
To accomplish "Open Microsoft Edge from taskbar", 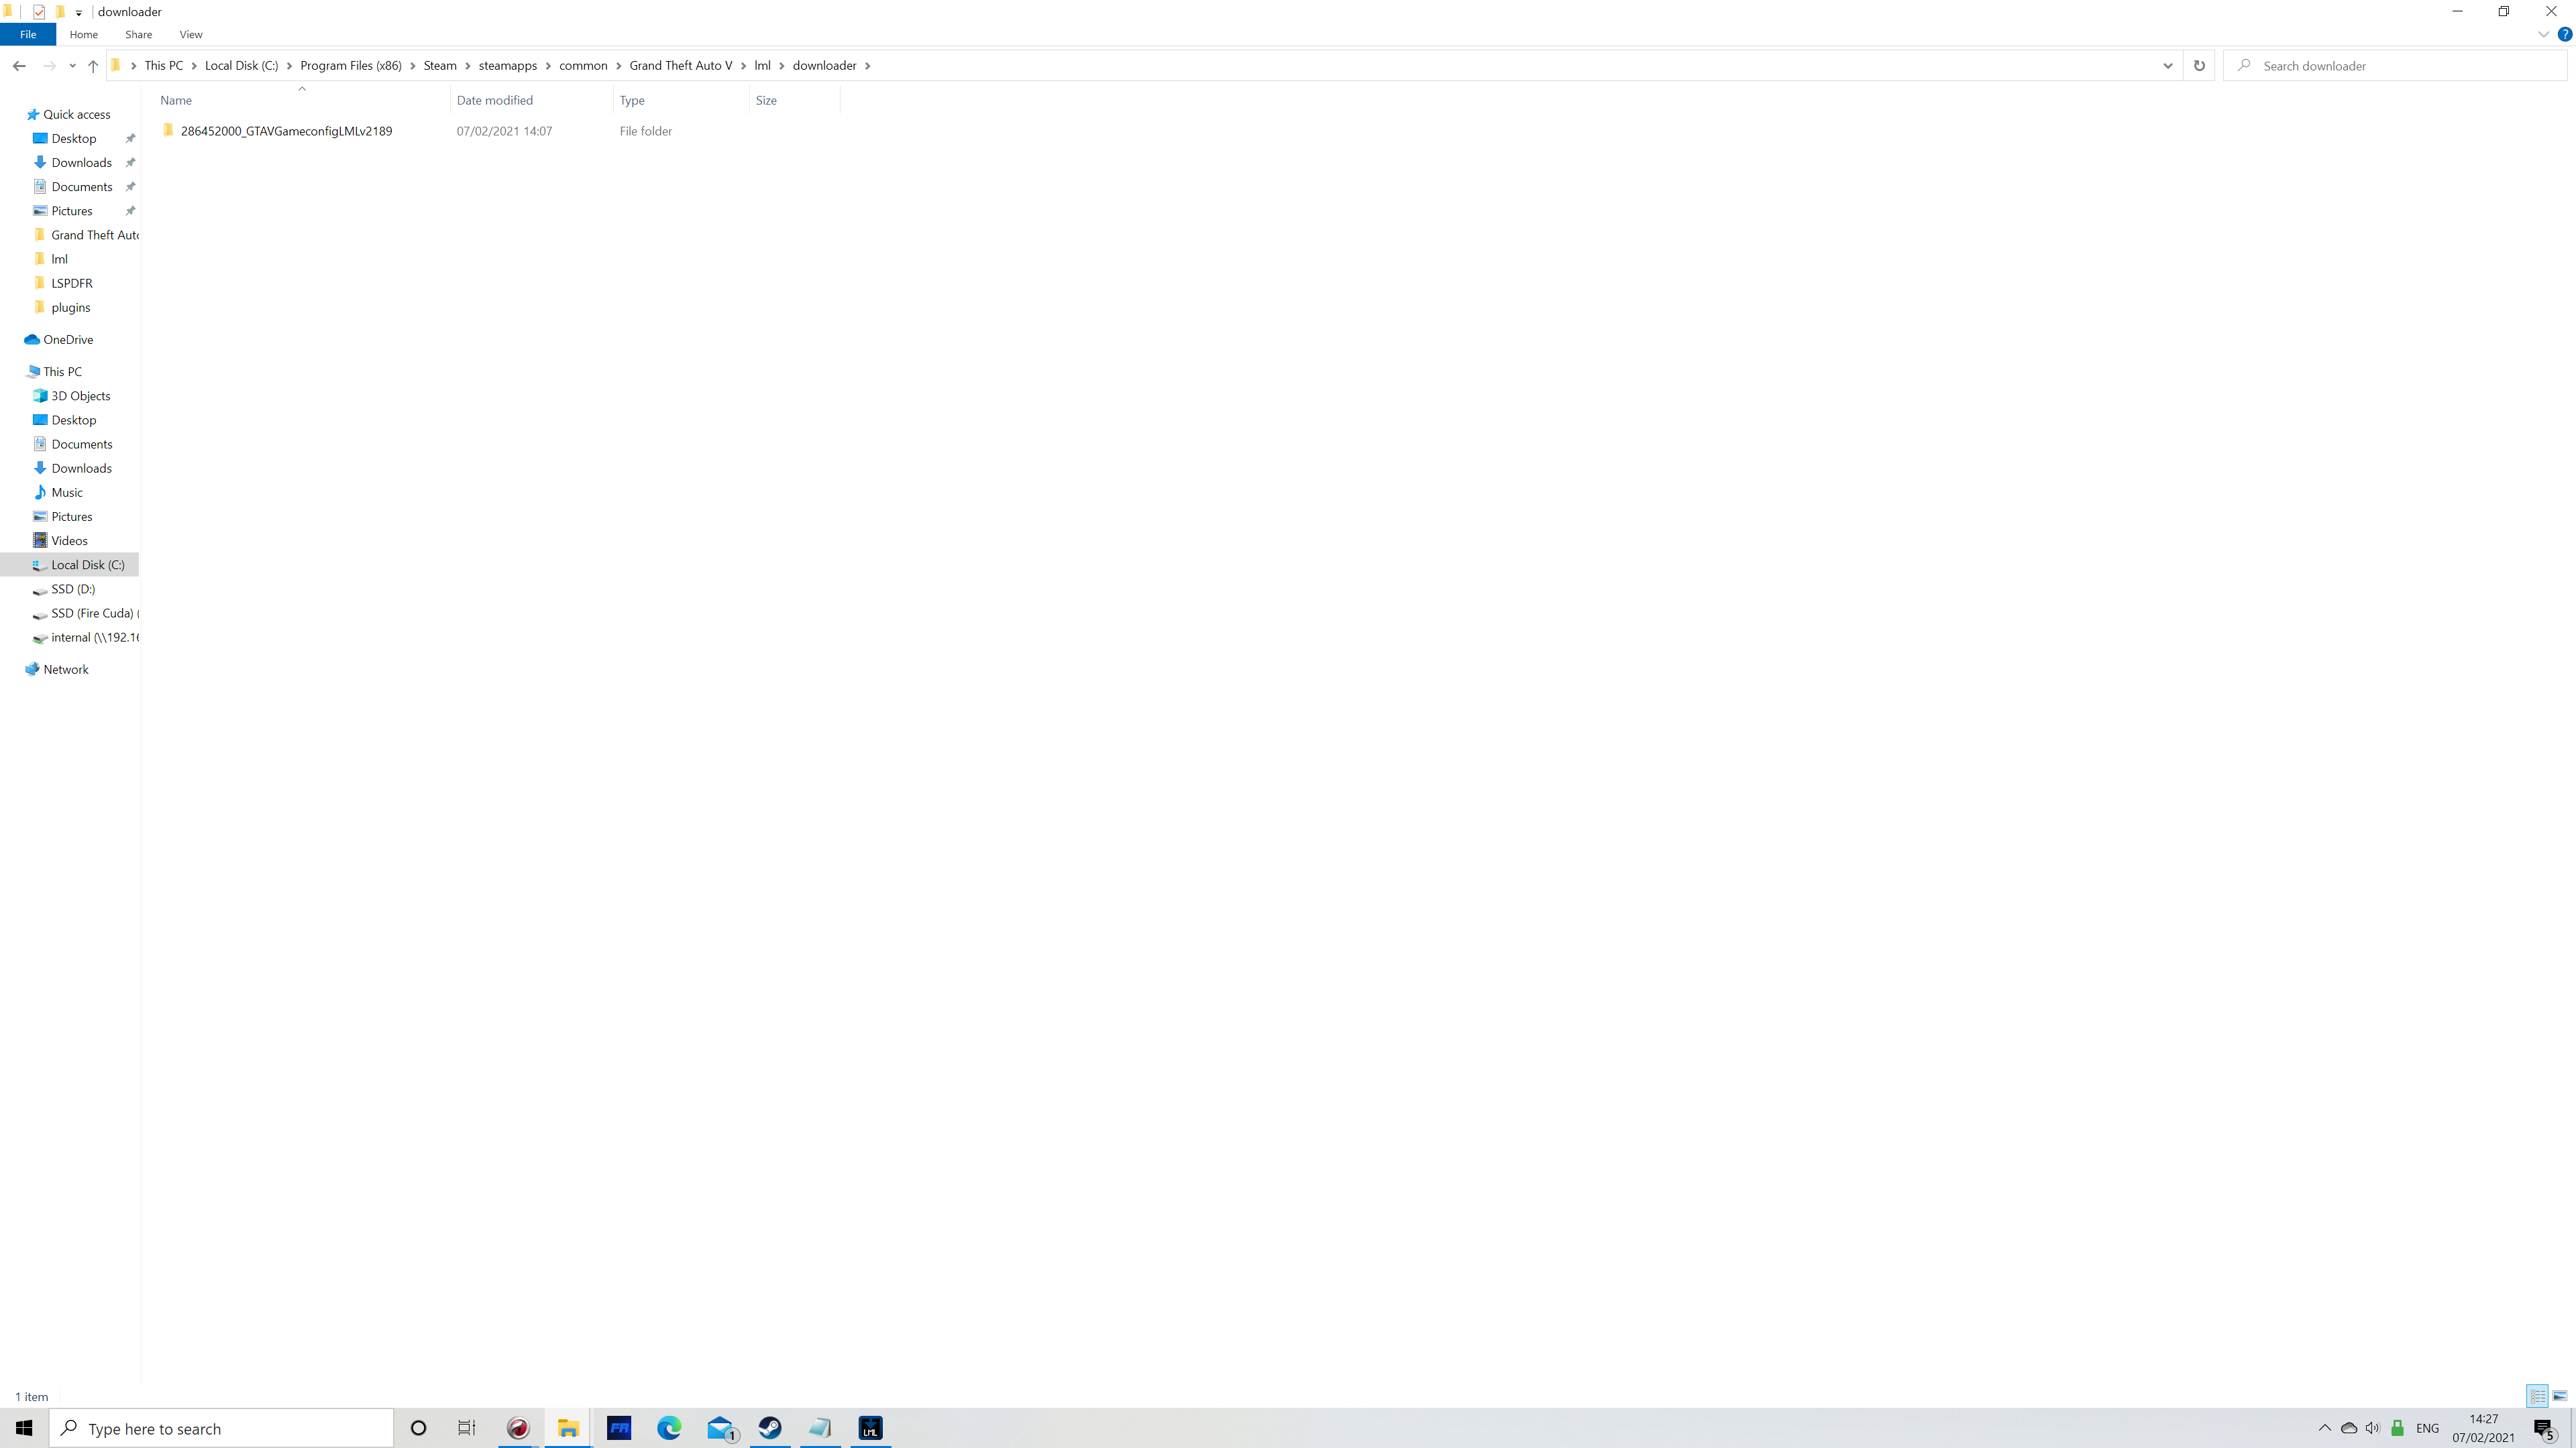I will (x=669, y=1428).
